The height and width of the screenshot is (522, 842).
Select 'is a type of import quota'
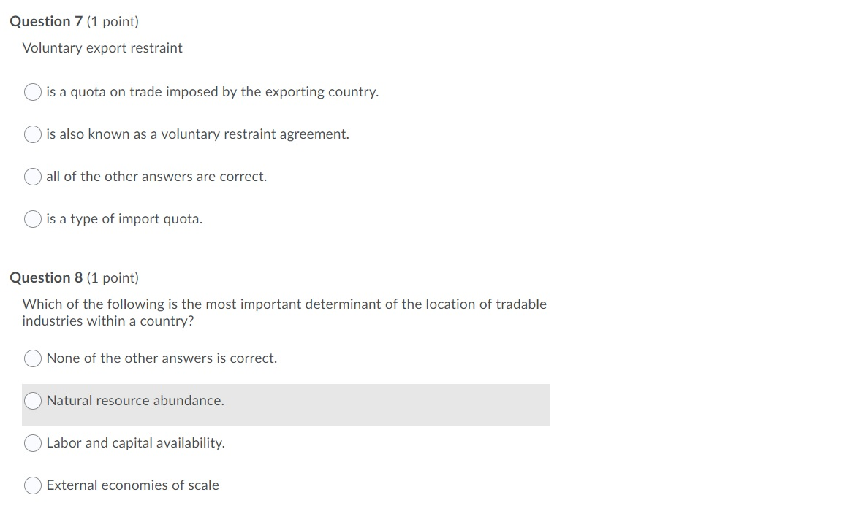click(32, 219)
